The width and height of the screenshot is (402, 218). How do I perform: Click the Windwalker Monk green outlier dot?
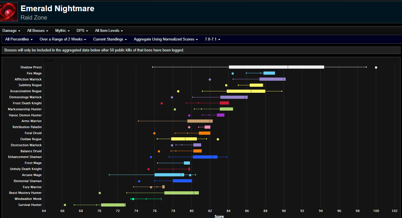pos(133,199)
